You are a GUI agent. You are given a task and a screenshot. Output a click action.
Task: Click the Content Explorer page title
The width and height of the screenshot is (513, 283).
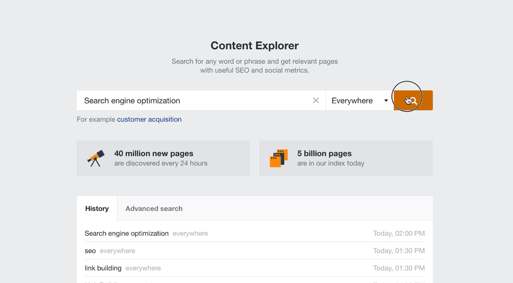point(254,46)
